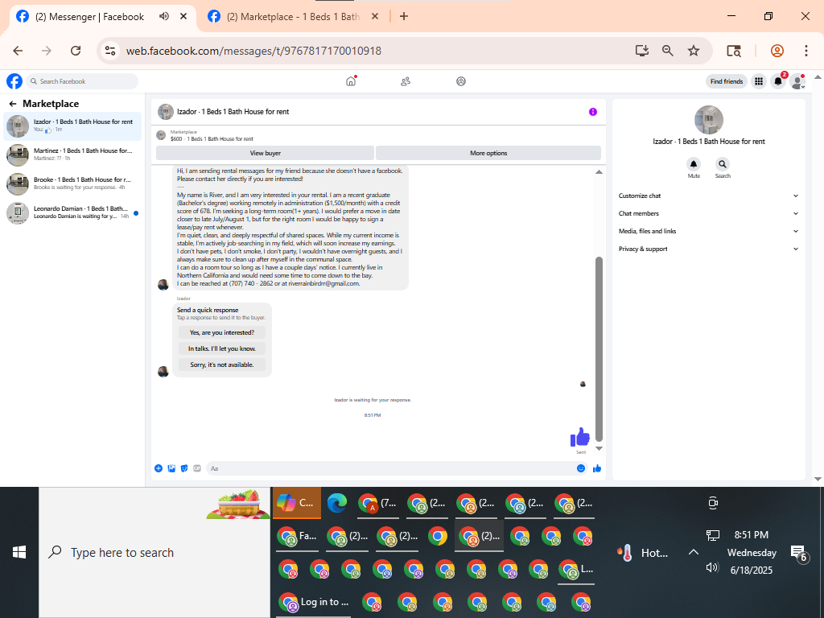Open Windows Start menu
Screen dimensions: 824x618
(x=19, y=552)
